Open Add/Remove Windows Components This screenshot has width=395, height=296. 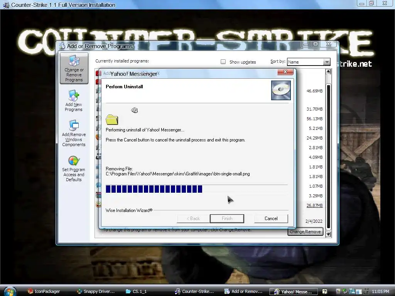click(x=74, y=133)
